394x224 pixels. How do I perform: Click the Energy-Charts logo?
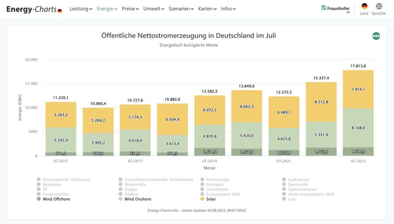34,9
